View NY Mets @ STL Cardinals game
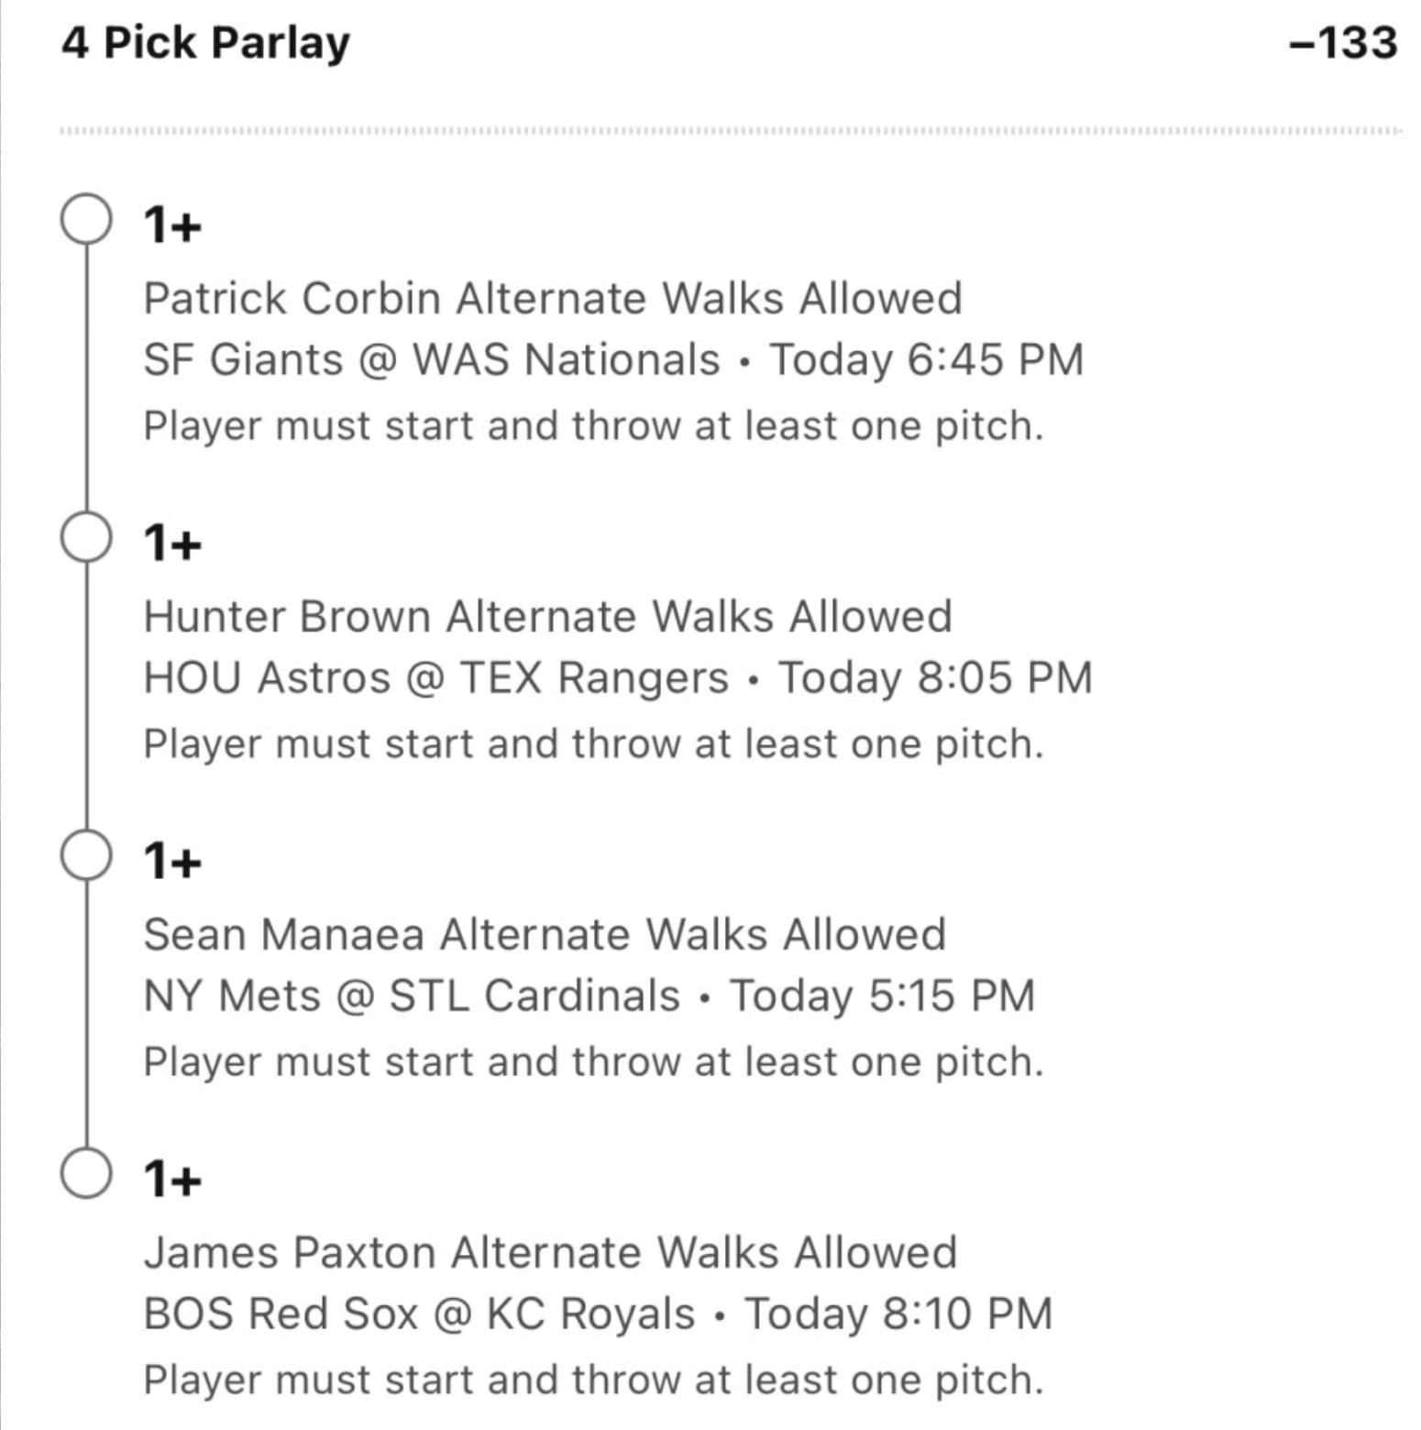Screen dimensions: 1421x1430 (412, 996)
